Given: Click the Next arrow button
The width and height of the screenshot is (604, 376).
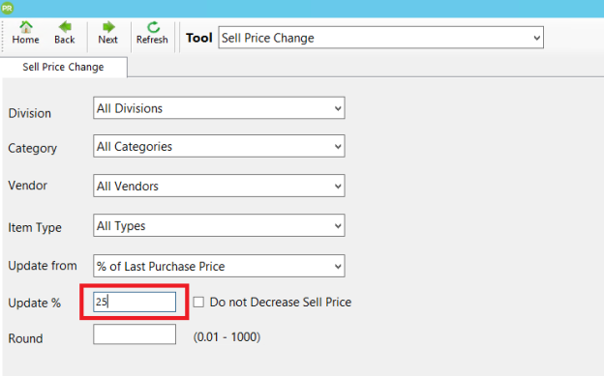Looking at the screenshot, I should (107, 33).
